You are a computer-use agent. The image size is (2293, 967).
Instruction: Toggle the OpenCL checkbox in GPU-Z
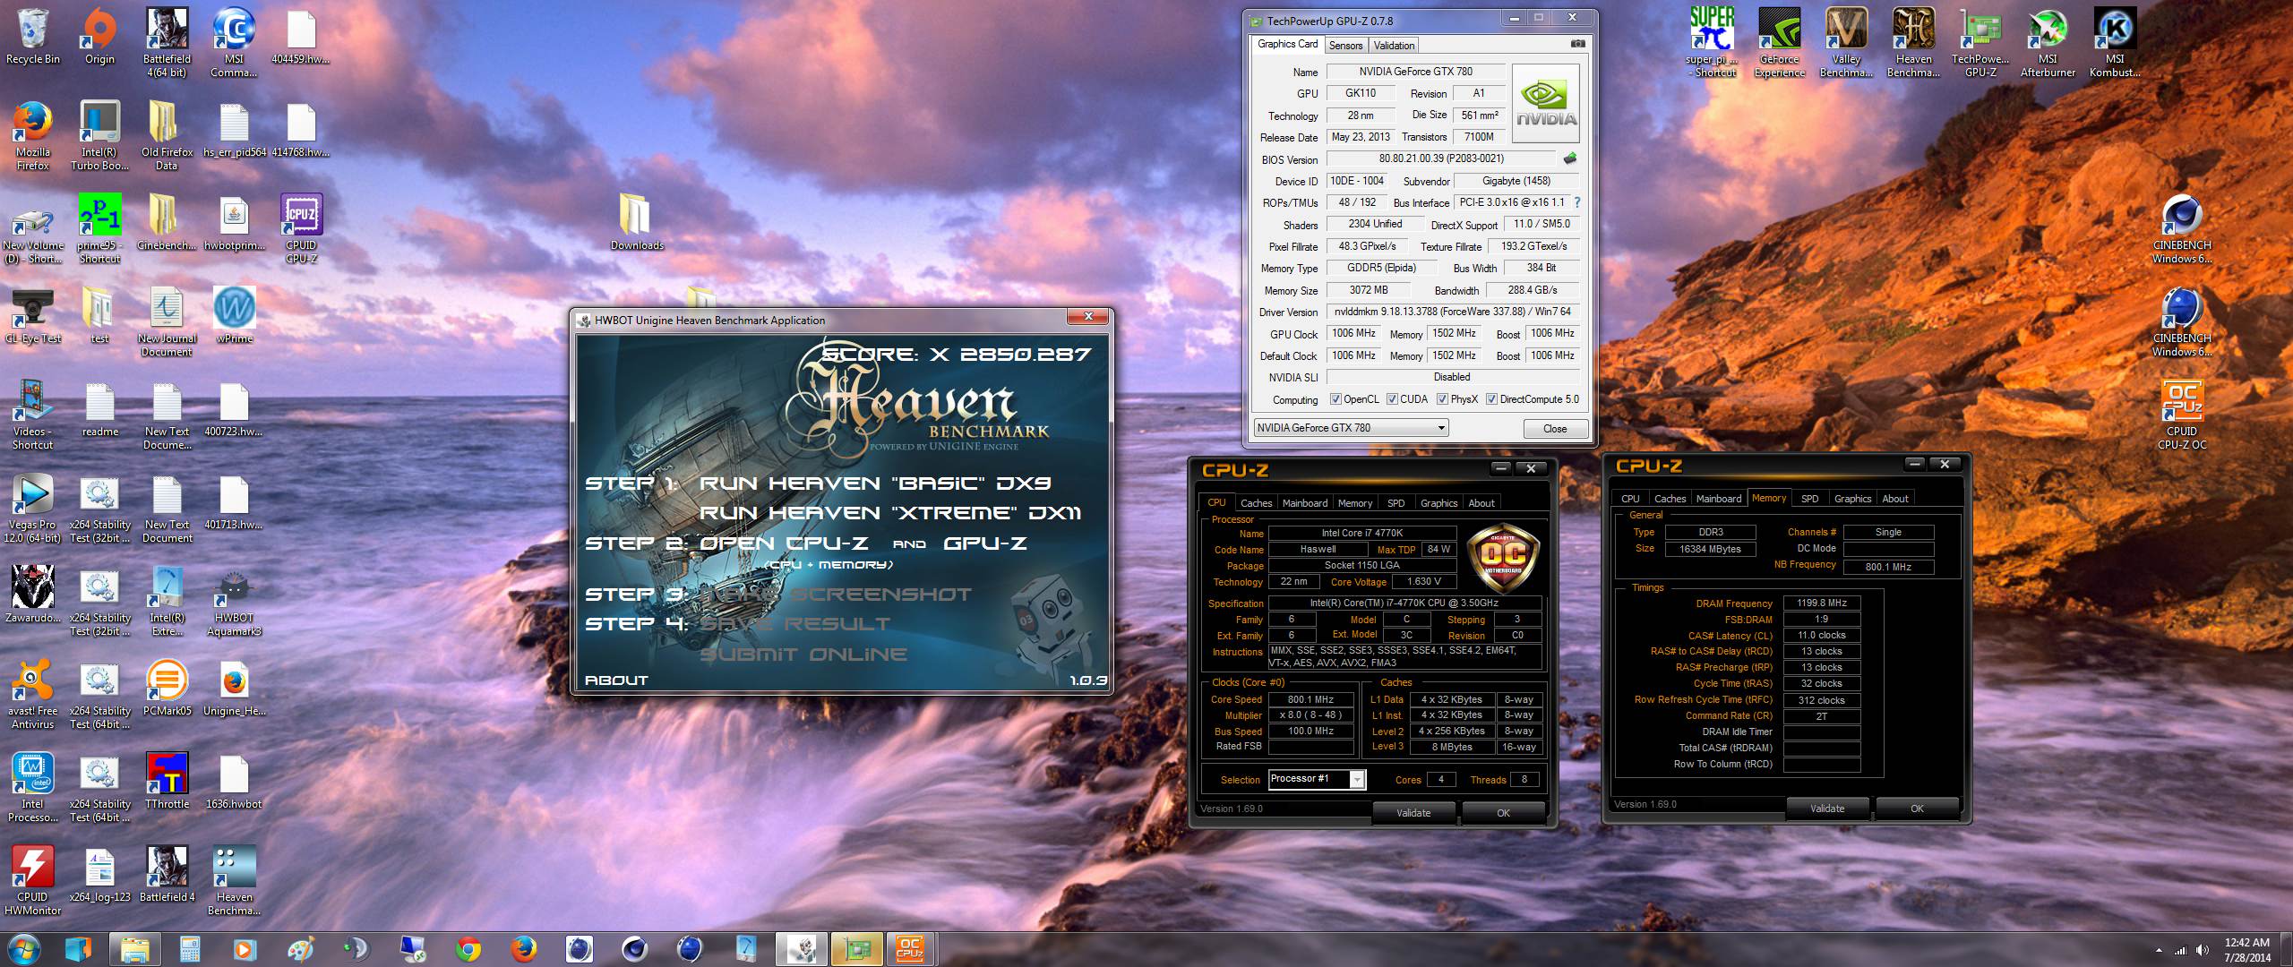[1335, 399]
